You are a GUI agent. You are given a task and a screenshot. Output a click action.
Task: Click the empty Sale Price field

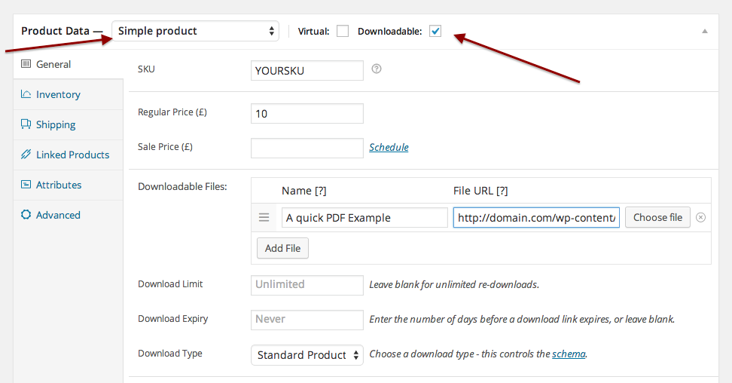[307, 149]
